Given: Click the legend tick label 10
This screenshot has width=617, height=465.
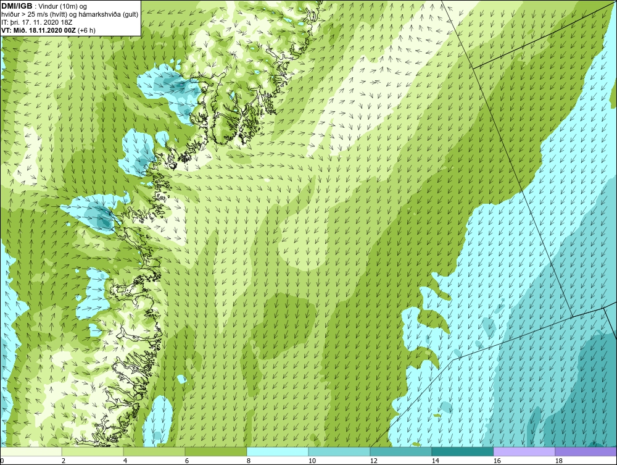Looking at the screenshot, I should tap(312, 461).
